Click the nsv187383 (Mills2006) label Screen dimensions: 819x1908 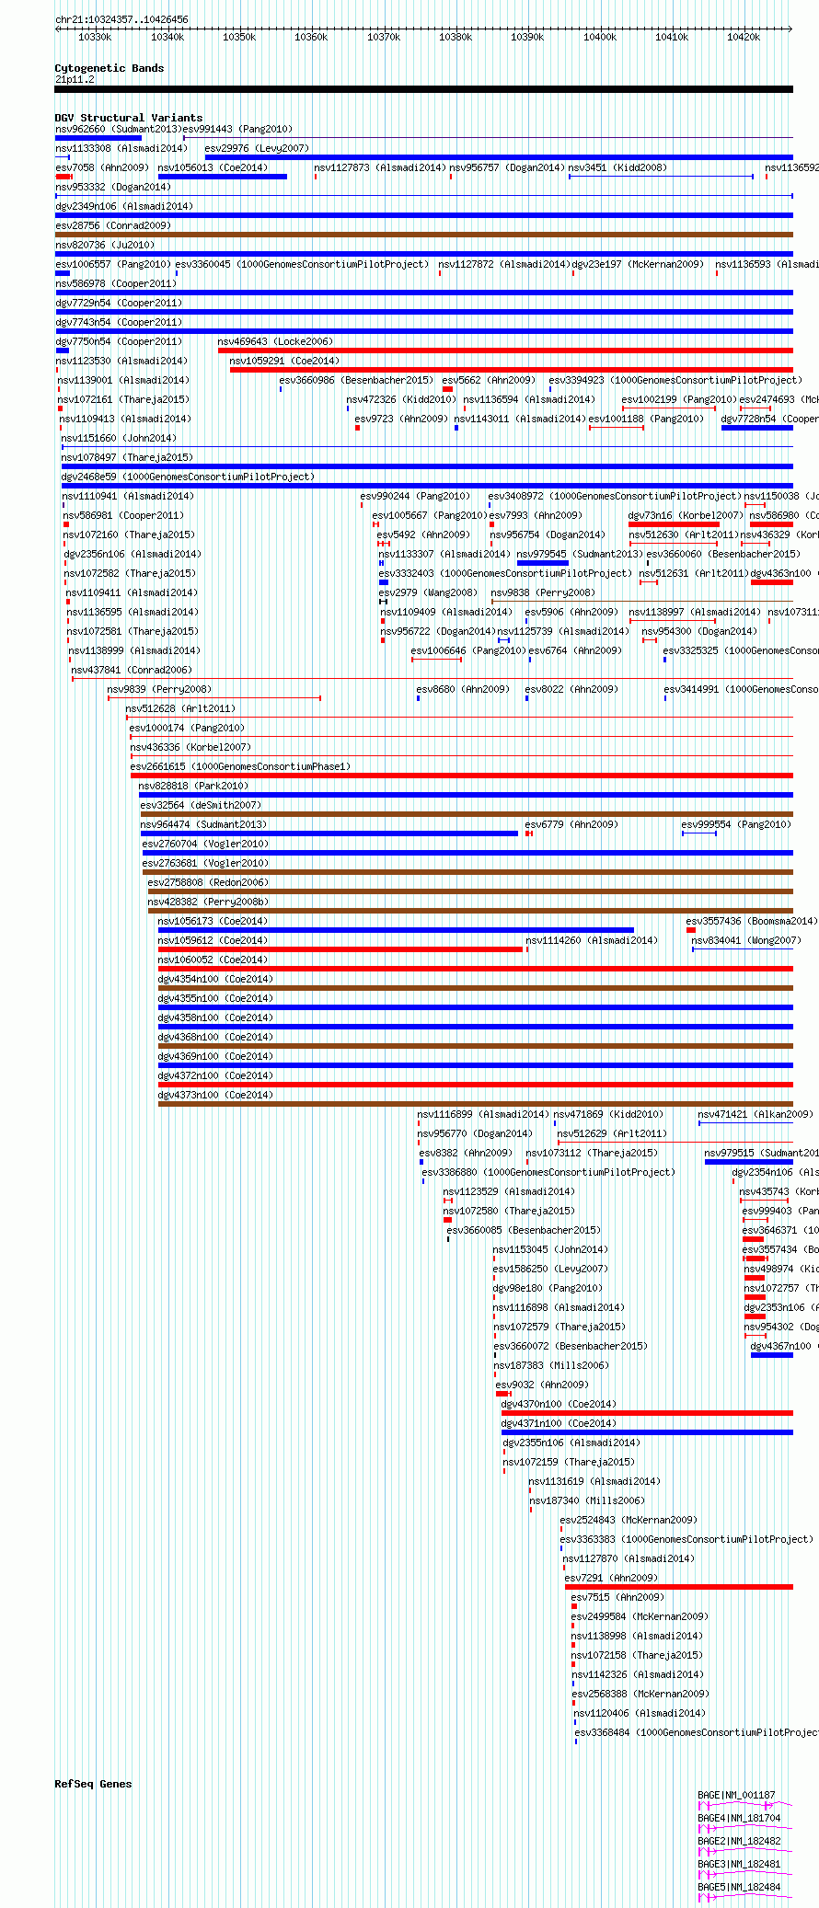[551, 1366]
